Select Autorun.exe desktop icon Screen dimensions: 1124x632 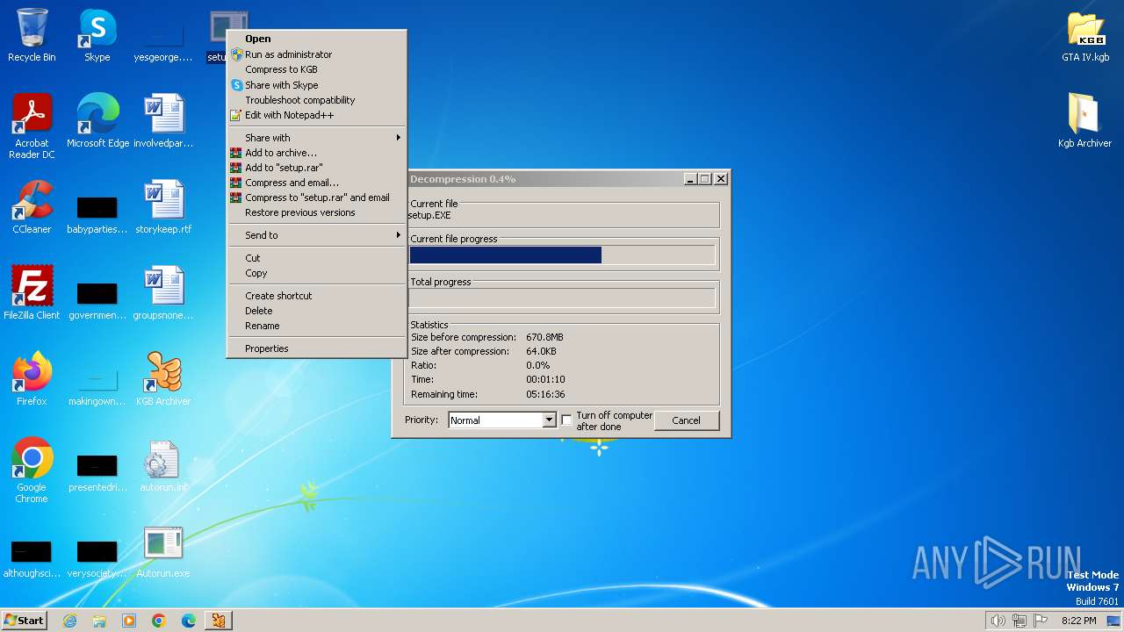(163, 550)
